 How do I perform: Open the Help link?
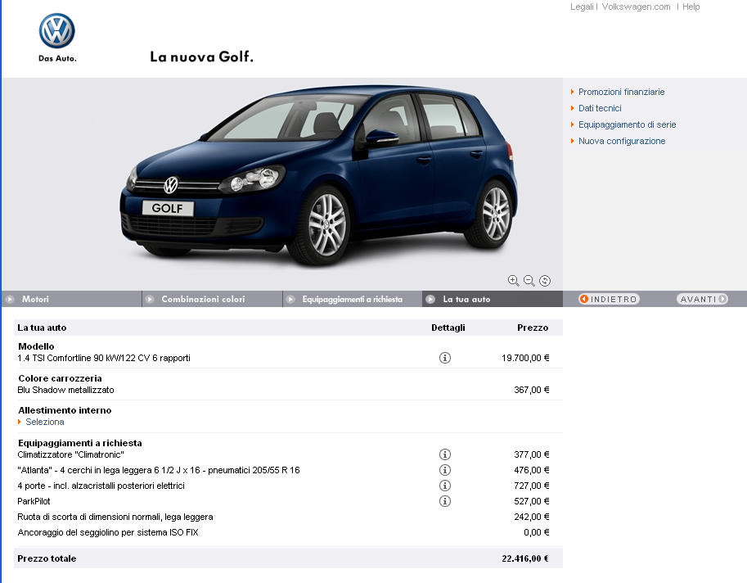pos(691,7)
